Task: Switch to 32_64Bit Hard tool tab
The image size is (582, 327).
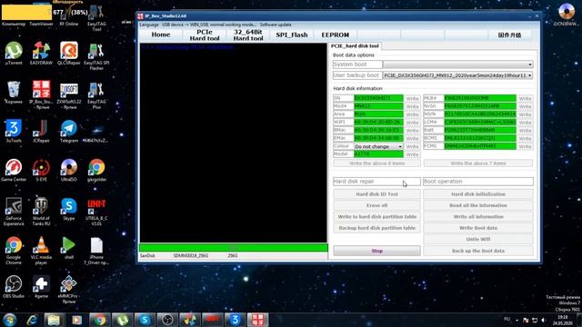Action: pos(248,35)
